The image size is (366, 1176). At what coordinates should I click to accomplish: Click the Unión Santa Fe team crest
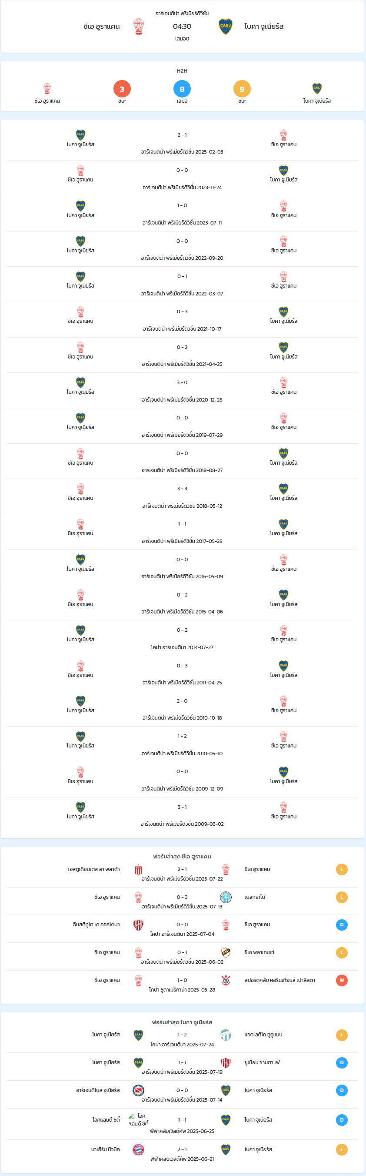(226, 1062)
